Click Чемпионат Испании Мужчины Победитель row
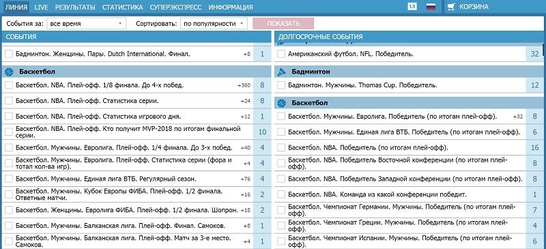 [408, 241]
